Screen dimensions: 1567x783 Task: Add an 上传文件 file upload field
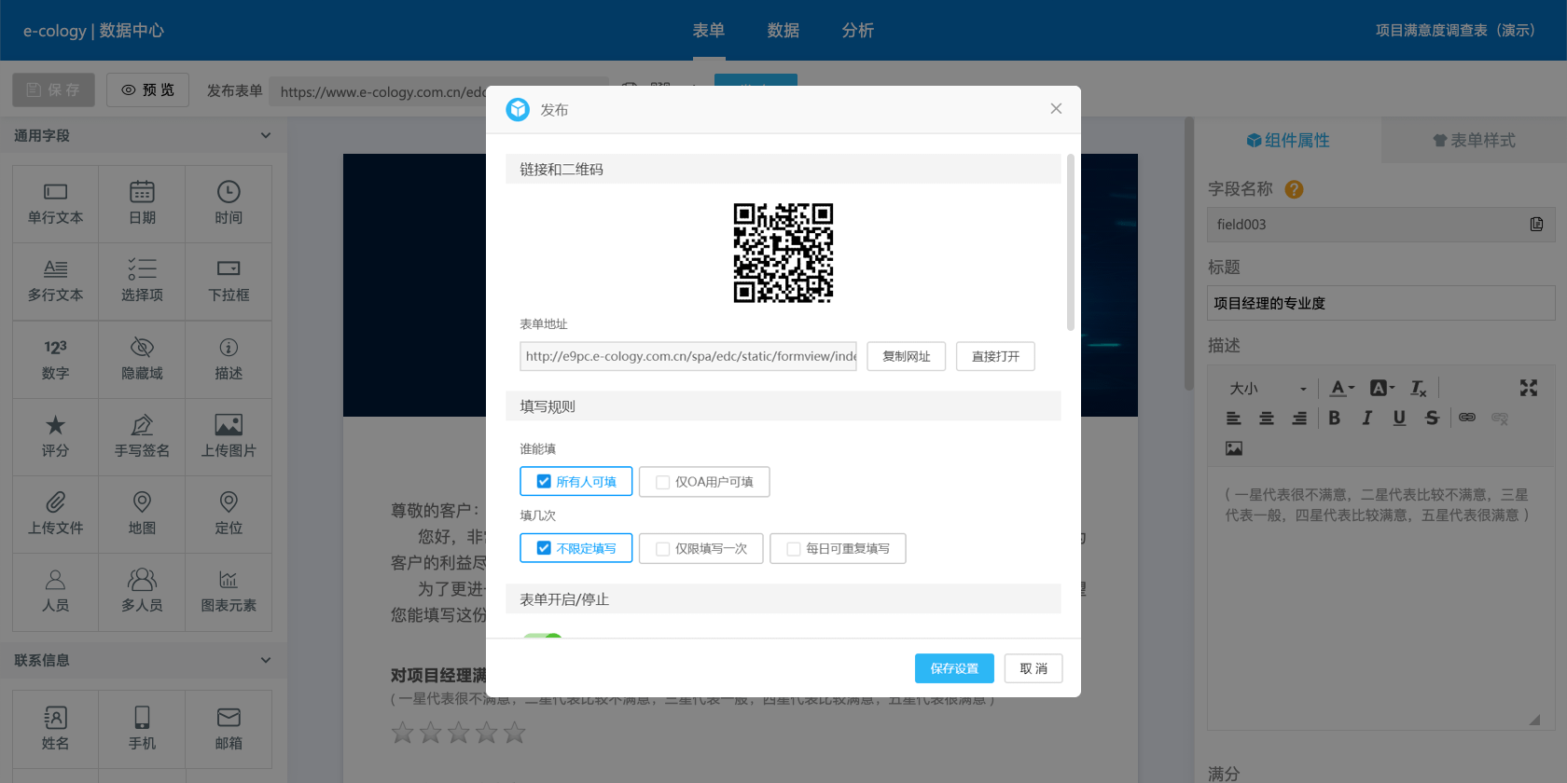[55, 515]
